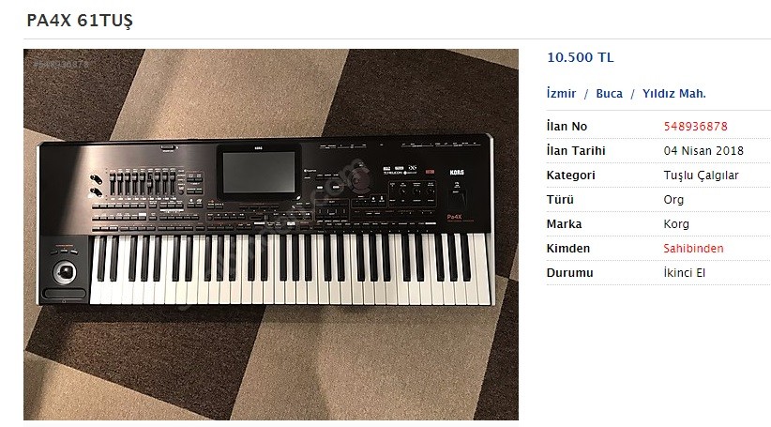771x427 pixels.
Task: Open the Sahibinden seller type link
Action: (693, 249)
